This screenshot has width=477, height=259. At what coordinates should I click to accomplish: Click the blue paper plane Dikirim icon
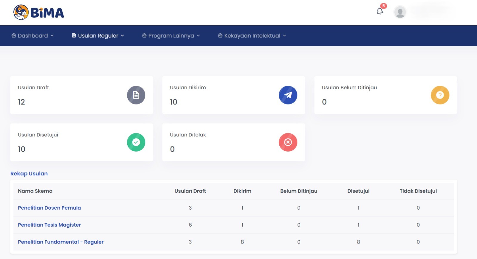click(x=288, y=95)
